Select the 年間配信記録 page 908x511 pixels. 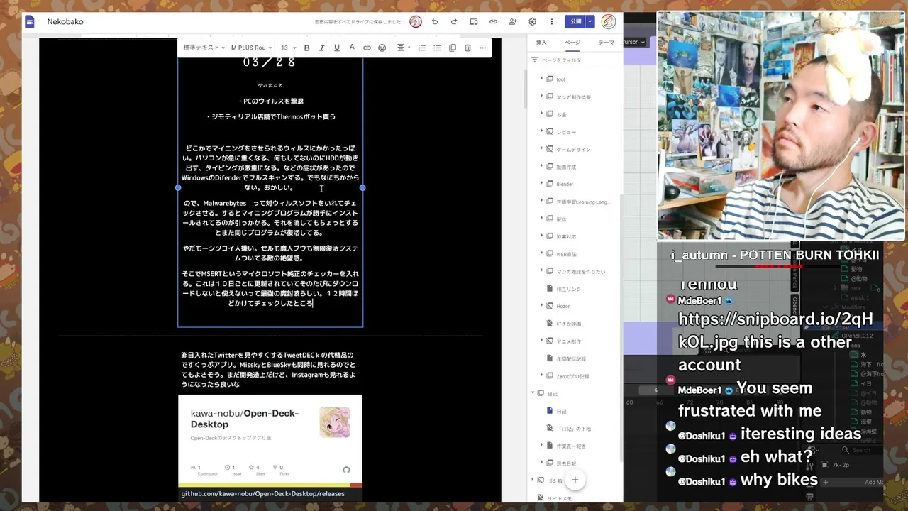click(571, 358)
